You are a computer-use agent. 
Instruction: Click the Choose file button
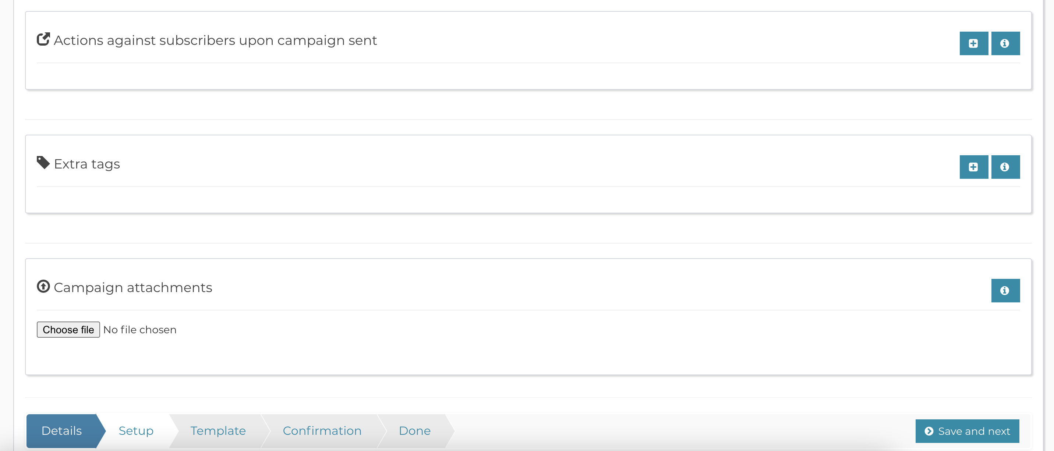click(x=68, y=330)
